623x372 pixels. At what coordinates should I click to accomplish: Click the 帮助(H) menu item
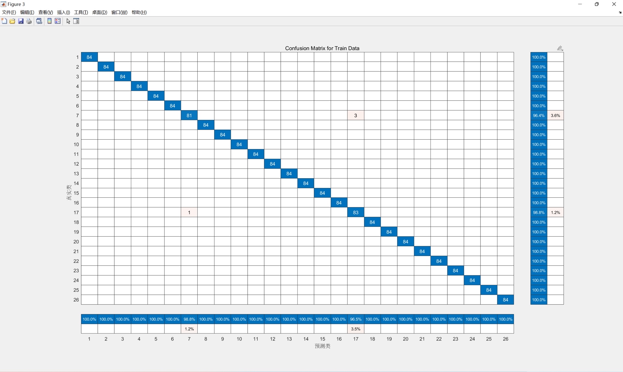(139, 12)
